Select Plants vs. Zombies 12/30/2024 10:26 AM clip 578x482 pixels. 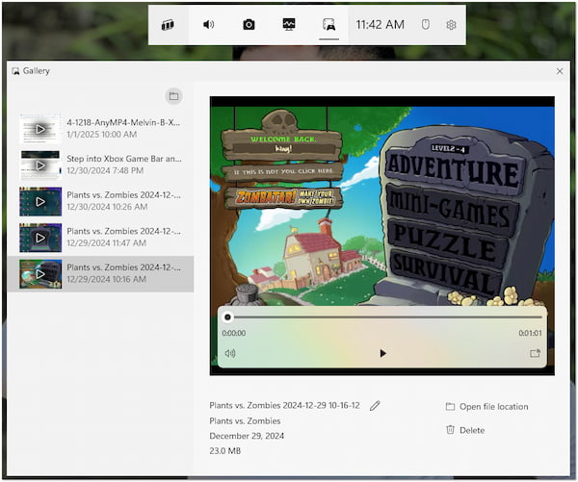click(100, 201)
